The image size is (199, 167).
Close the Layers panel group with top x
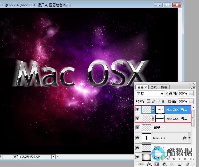pos(194,84)
